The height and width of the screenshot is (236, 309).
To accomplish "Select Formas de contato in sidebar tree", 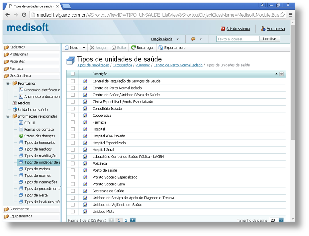I will coord(39,129).
